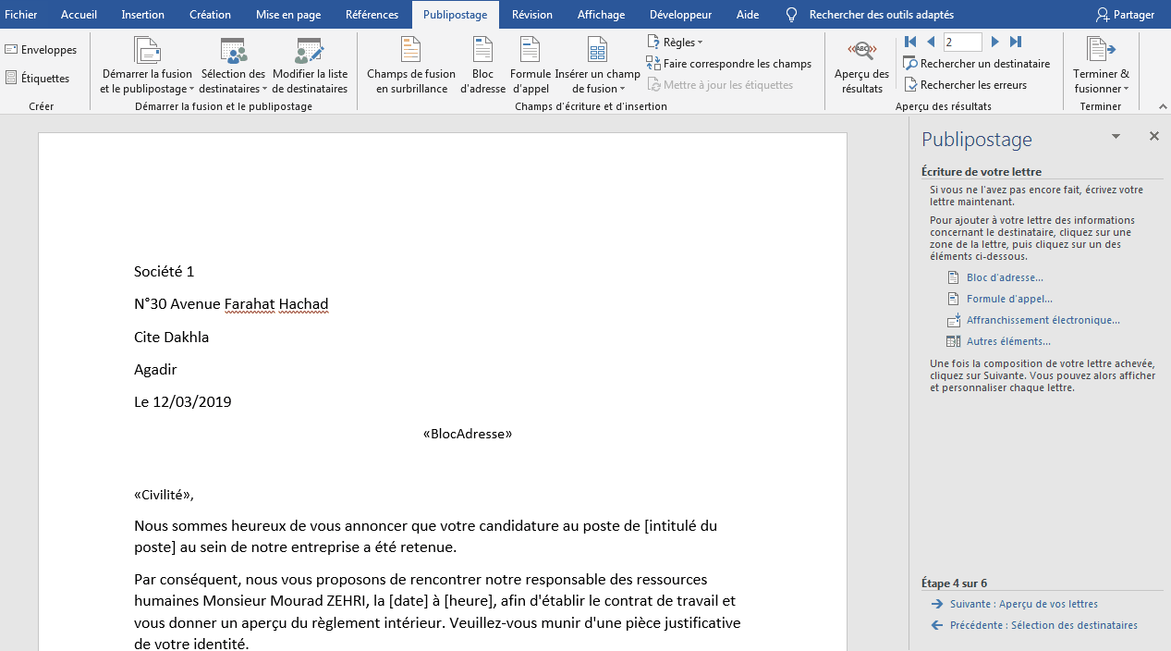The width and height of the screenshot is (1171, 651).
Task: Open the Fichier tab
Action: tap(21, 15)
